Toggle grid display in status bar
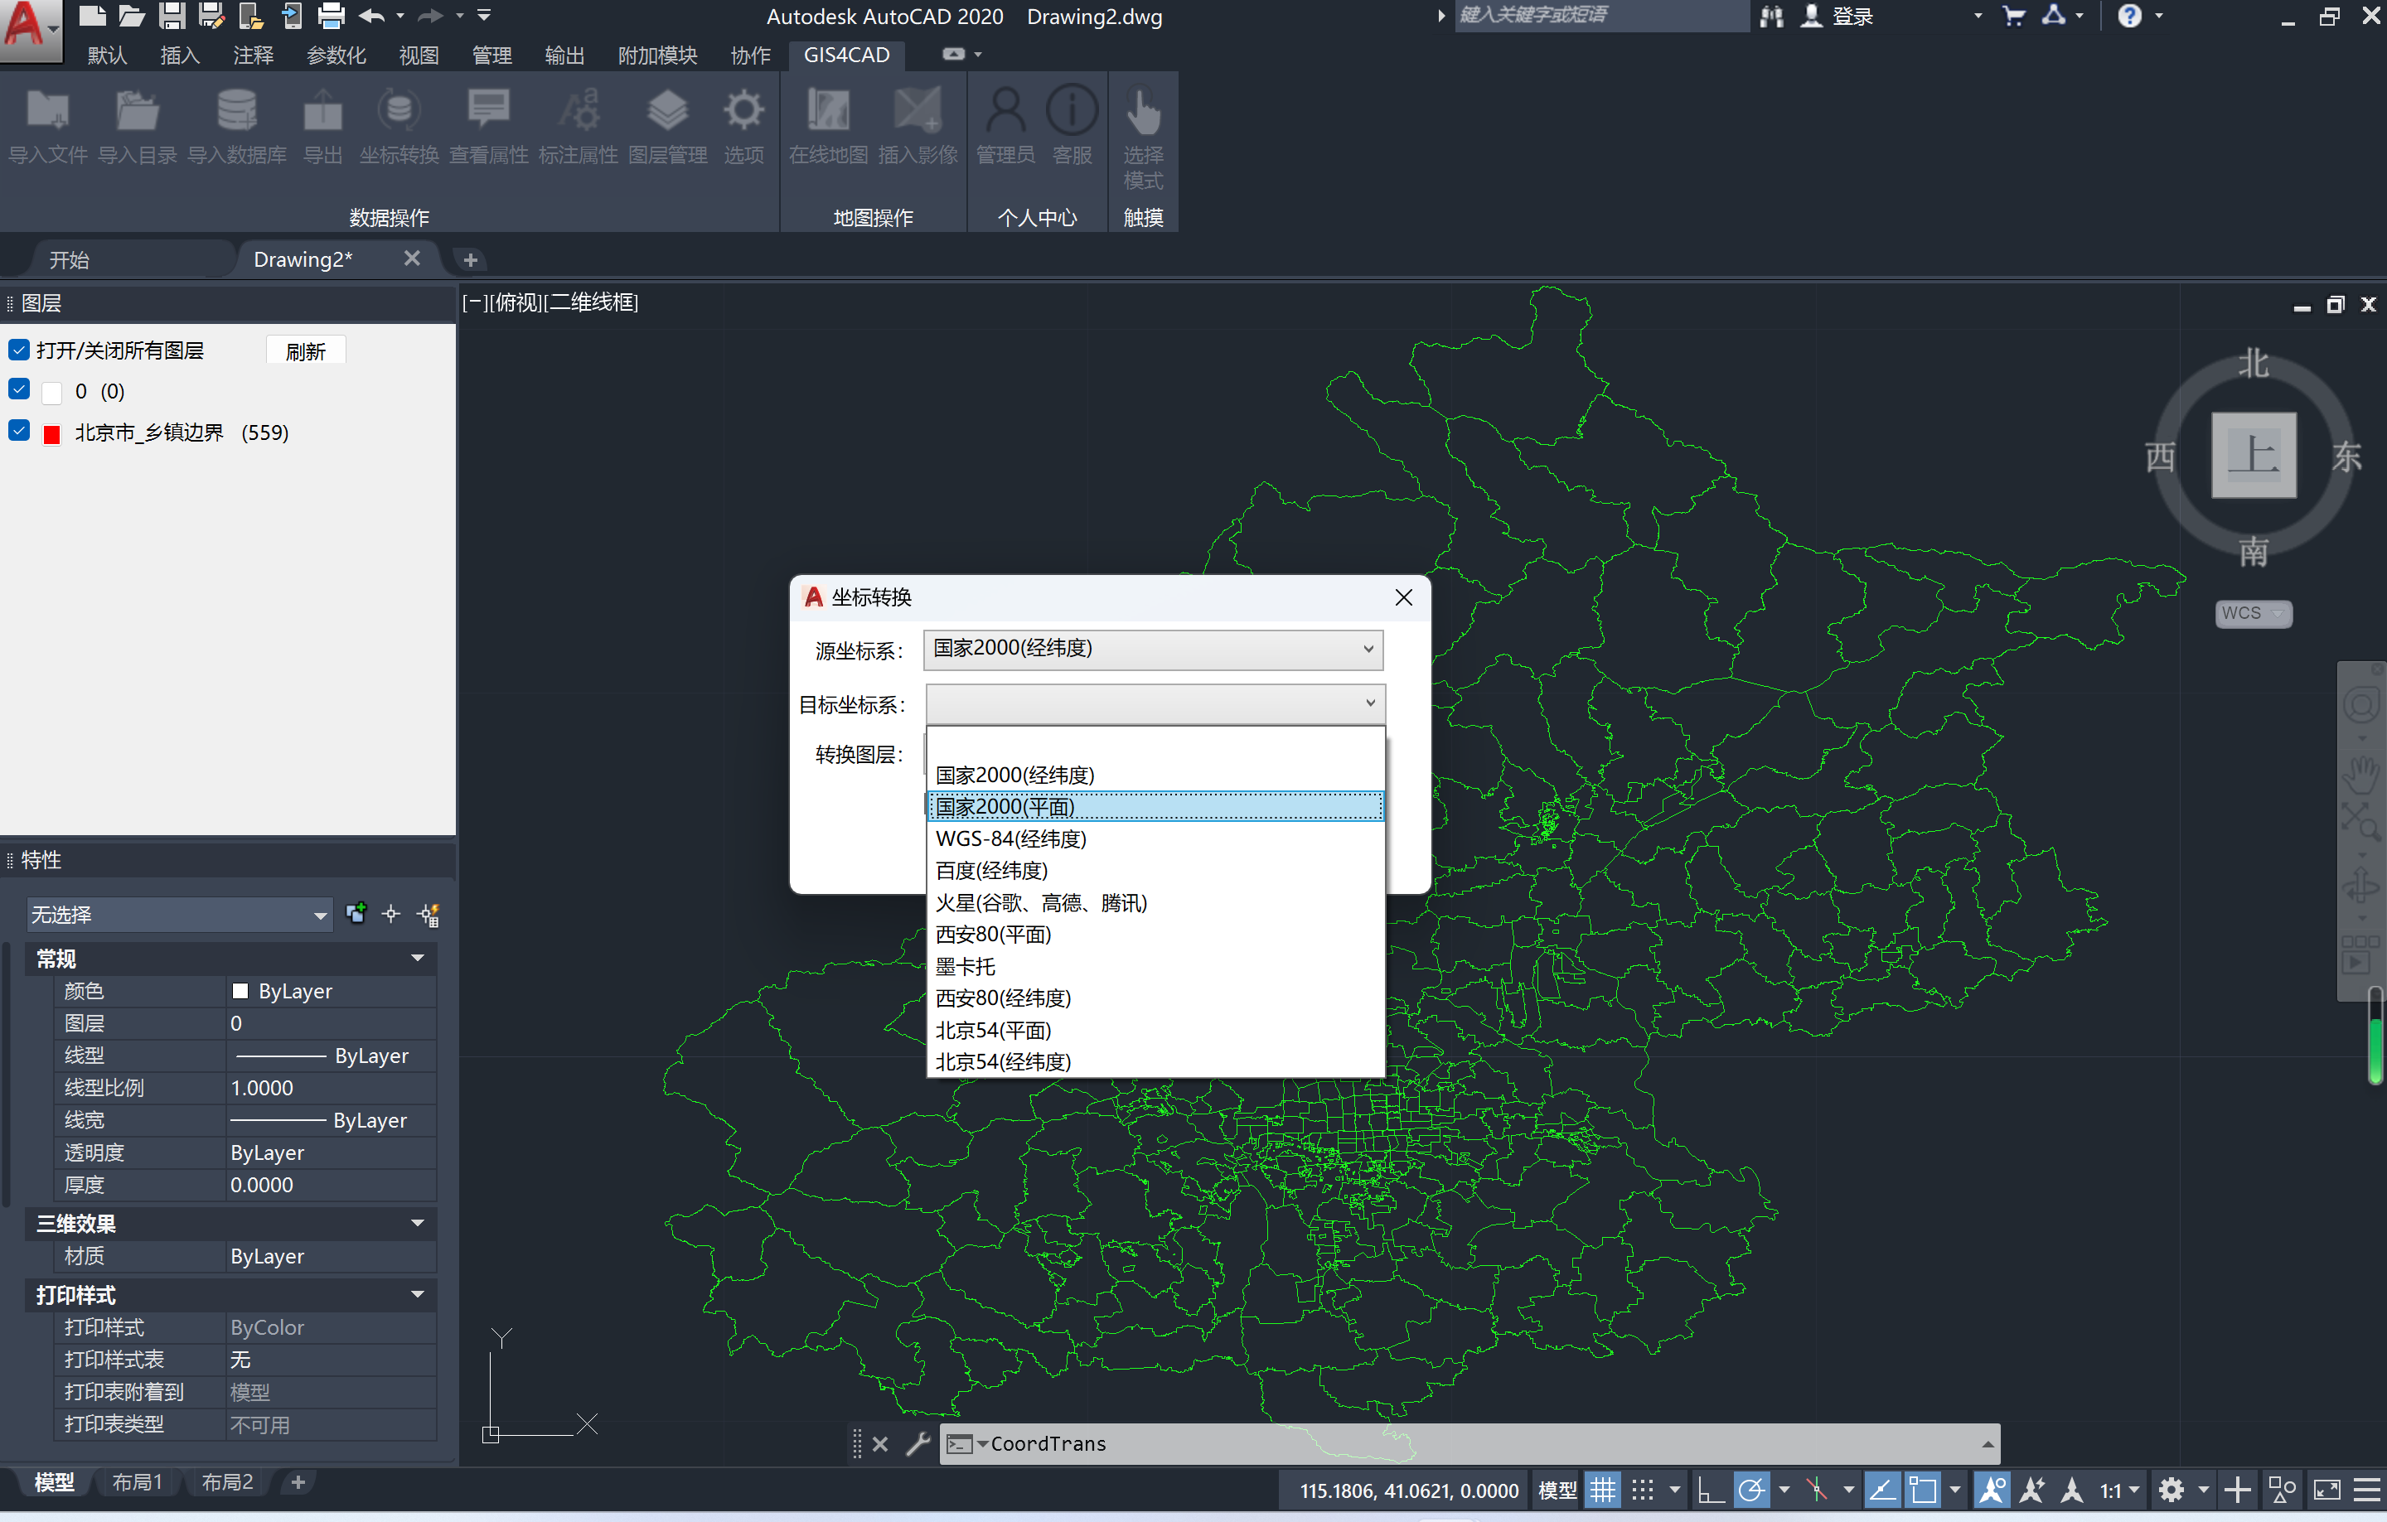 (1603, 1490)
